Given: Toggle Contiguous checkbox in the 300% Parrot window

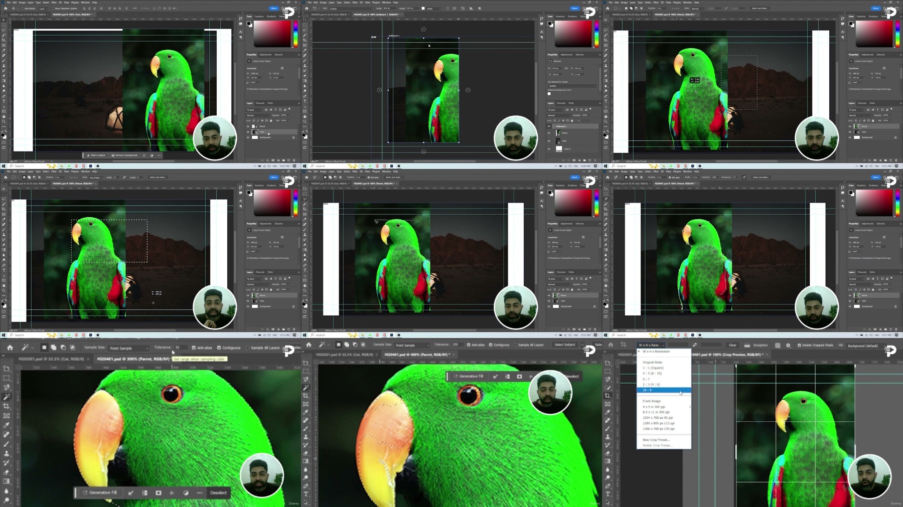Looking at the screenshot, I should [x=219, y=348].
